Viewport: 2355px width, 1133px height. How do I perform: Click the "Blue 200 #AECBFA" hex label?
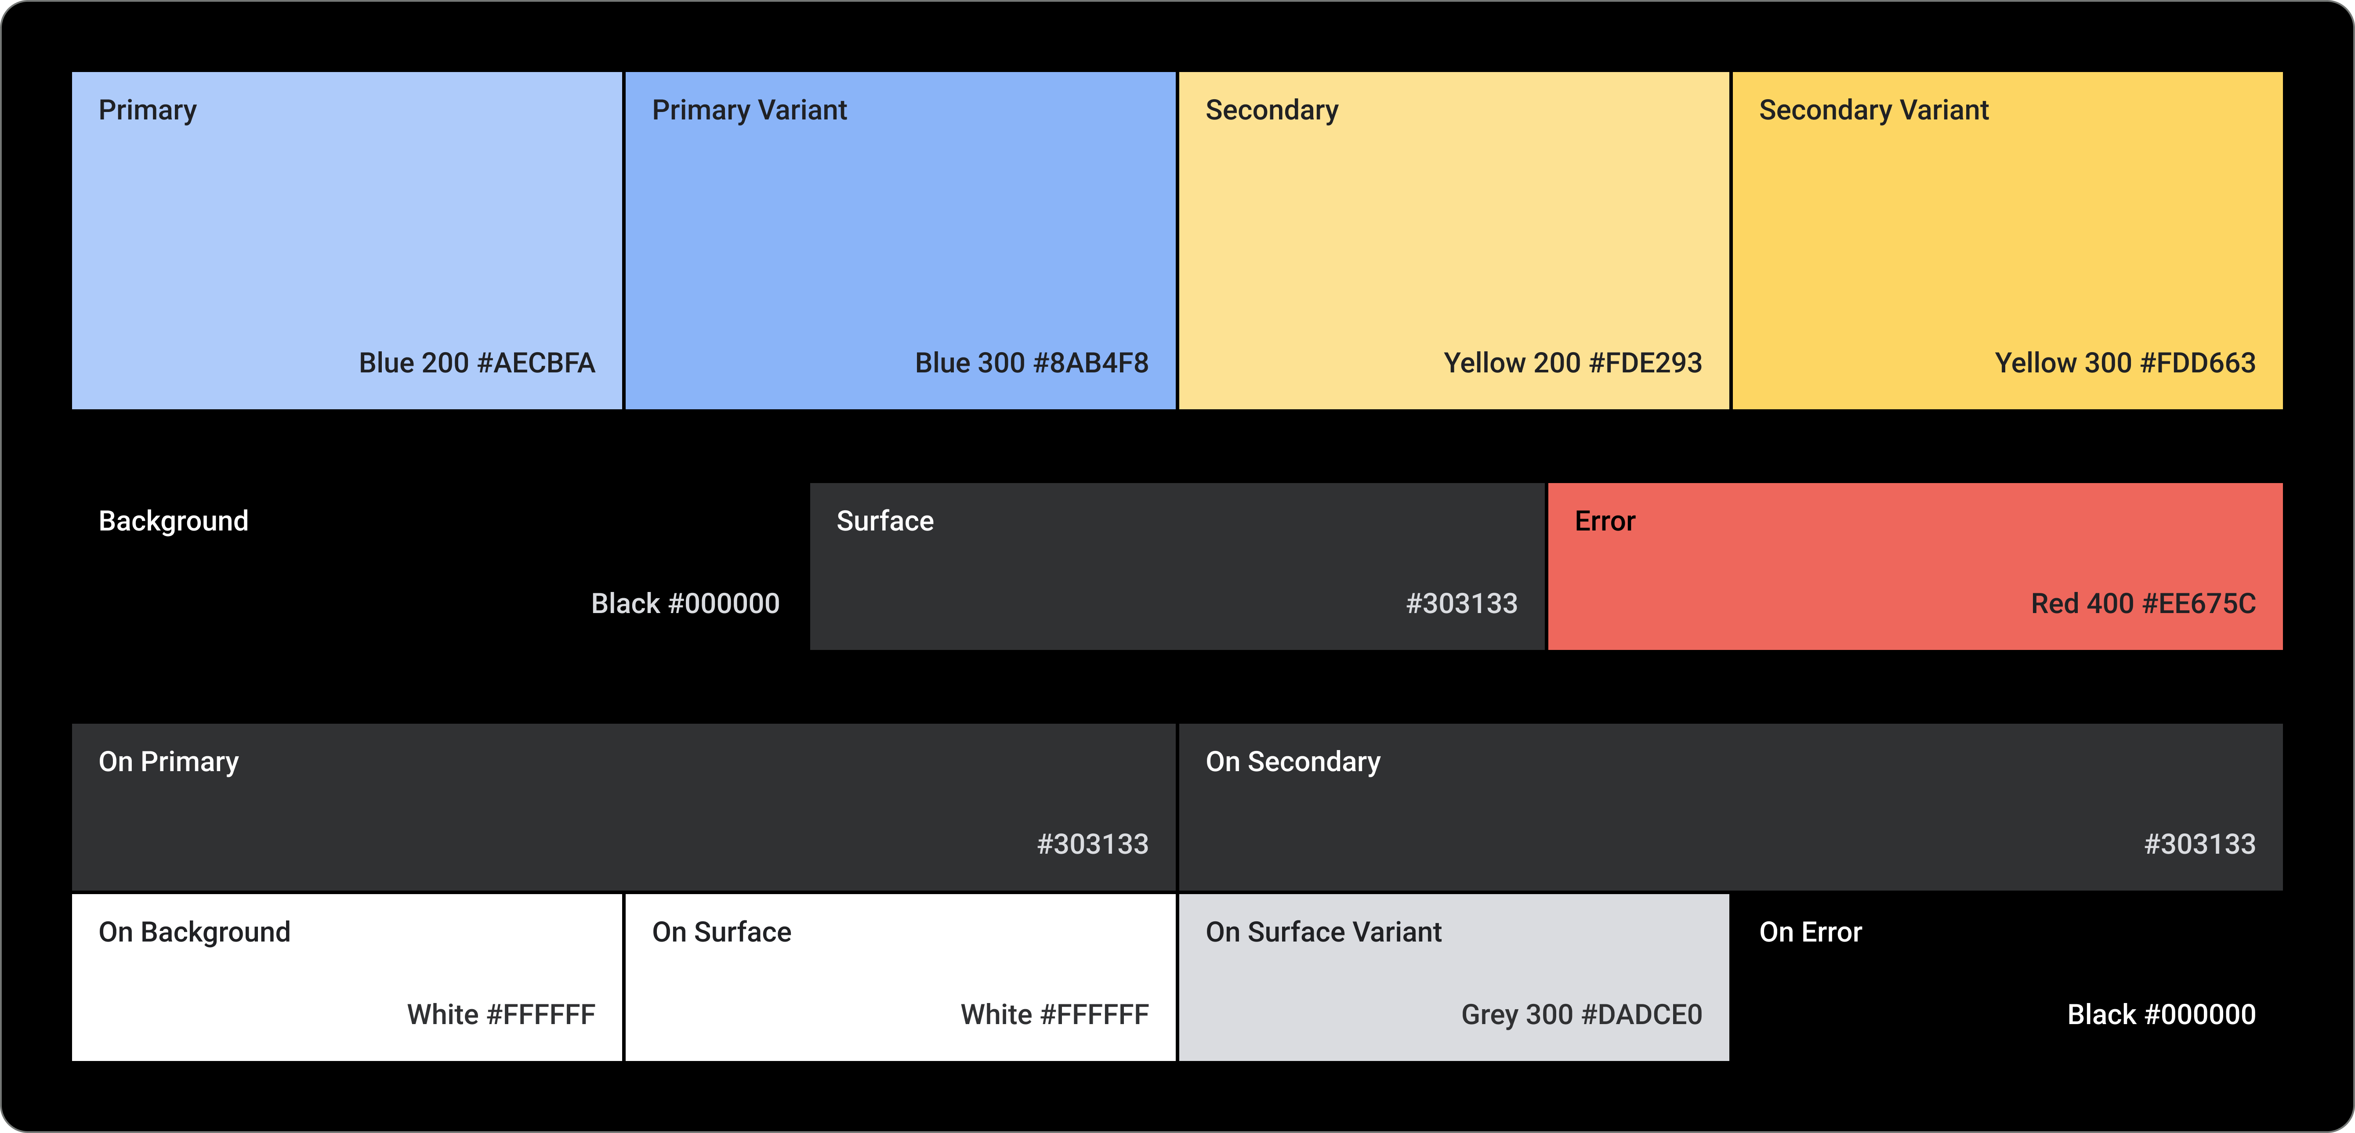tap(476, 363)
